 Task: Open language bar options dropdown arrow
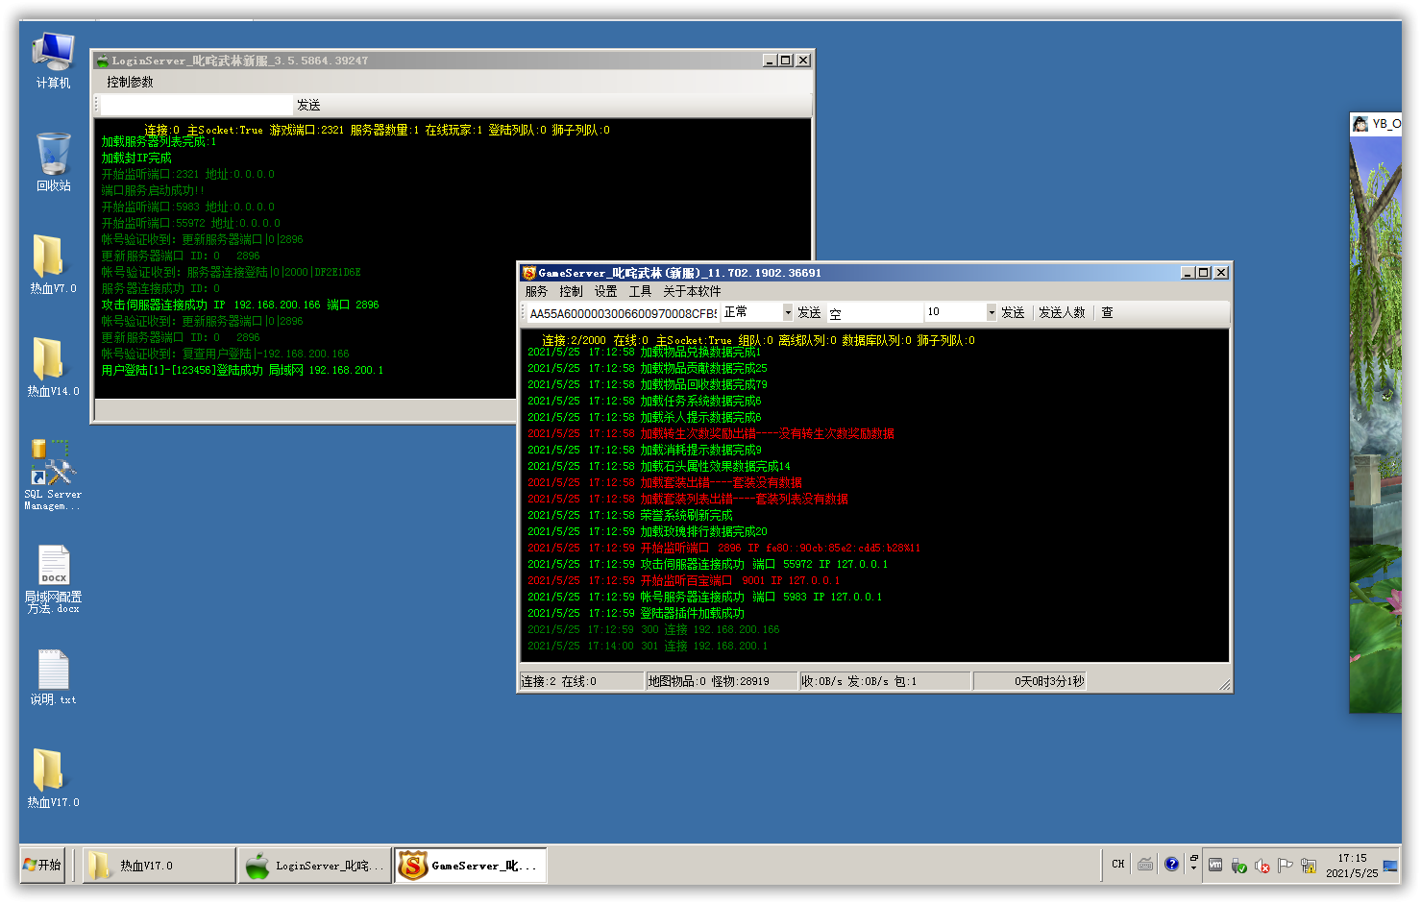[1193, 868]
